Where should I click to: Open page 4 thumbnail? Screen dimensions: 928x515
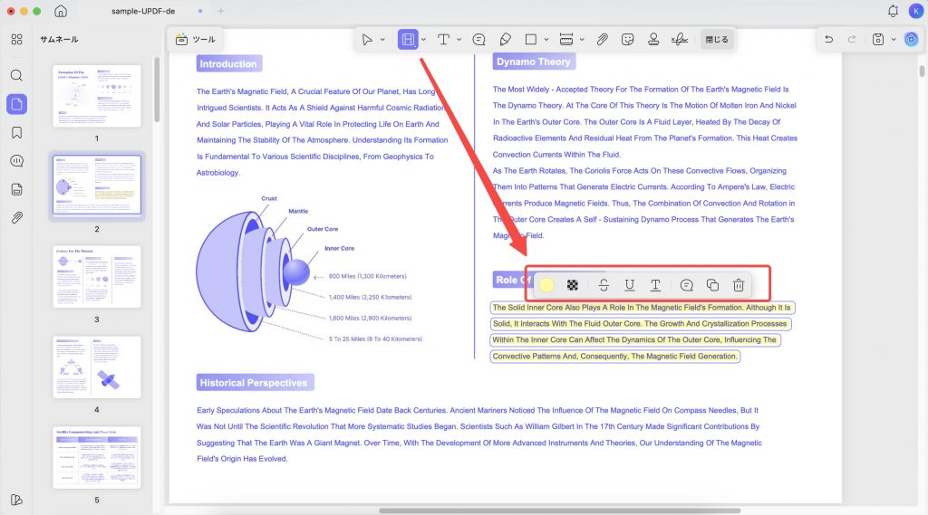[97, 367]
